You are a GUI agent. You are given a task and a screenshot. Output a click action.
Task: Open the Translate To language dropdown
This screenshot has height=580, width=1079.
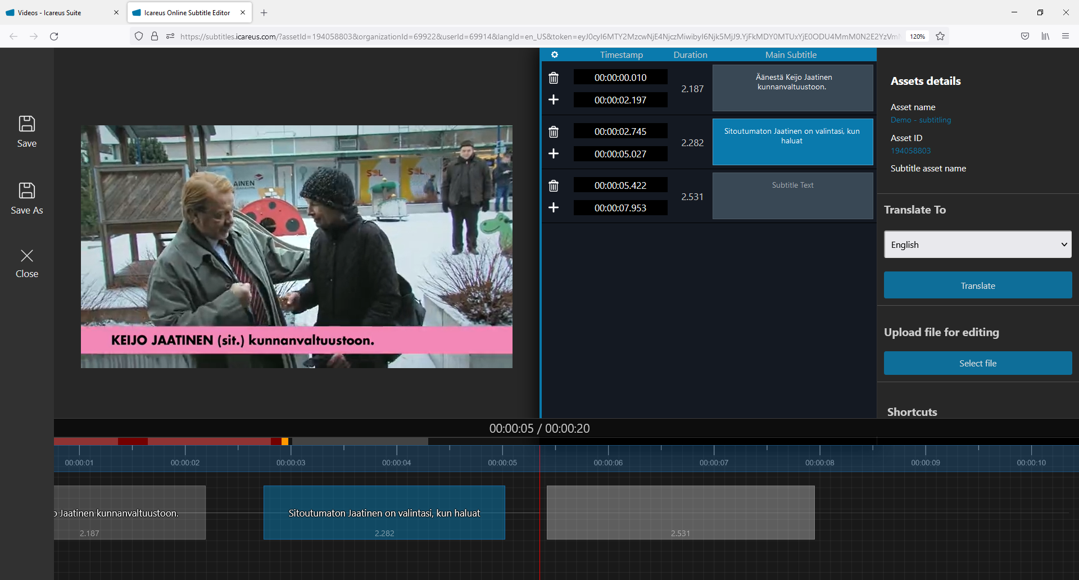(977, 244)
